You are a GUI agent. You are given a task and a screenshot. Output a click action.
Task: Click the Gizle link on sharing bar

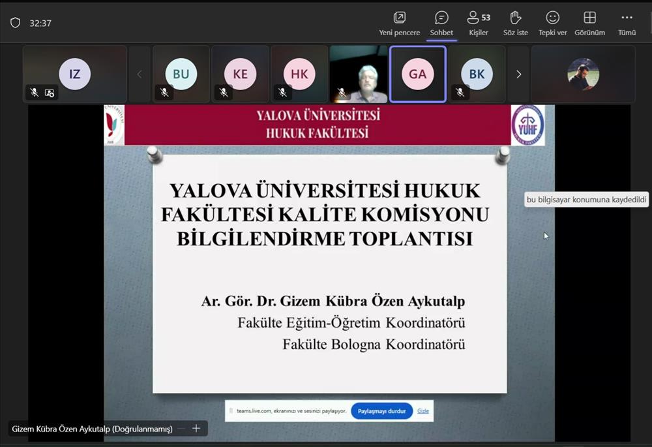point(423,411)
